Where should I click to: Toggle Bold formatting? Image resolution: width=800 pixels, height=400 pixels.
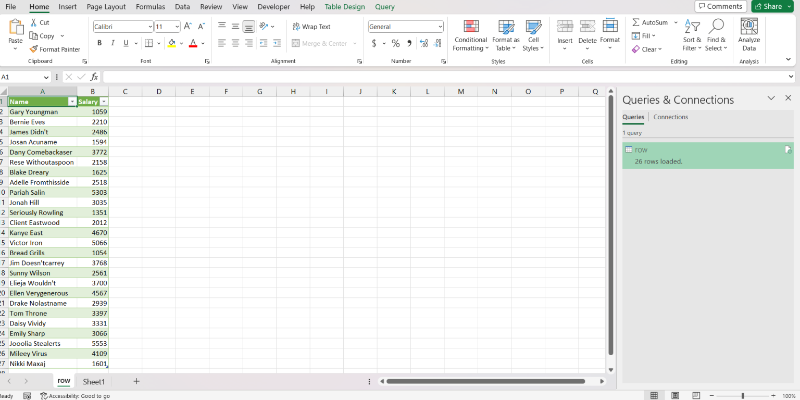[x=99, y=43]
